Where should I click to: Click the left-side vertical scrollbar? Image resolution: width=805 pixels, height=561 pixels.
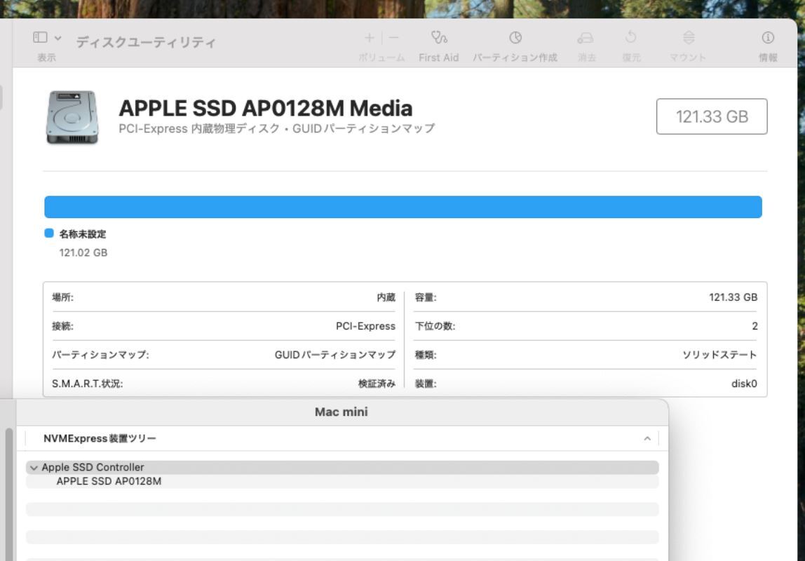[x=9, y=491]
